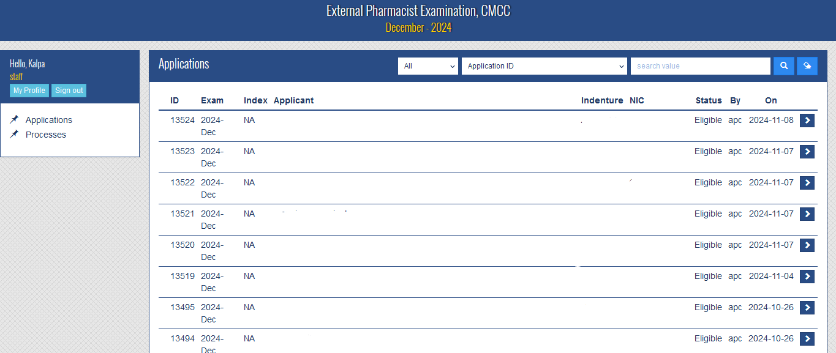Screen dimensions: 836x353
Task: Click the pin icon beside Processes
Action: pos(15,134)
